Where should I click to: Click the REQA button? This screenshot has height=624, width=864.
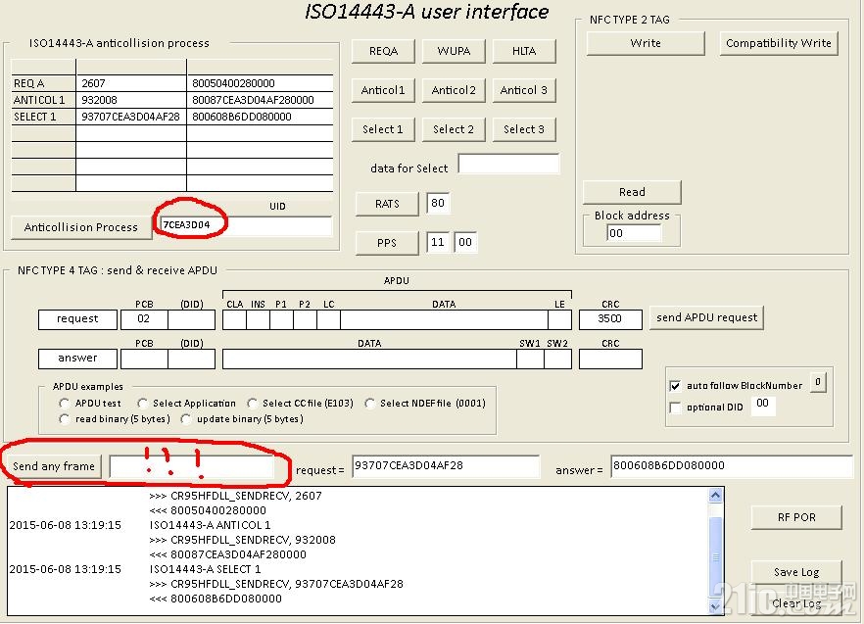[383, 51]
